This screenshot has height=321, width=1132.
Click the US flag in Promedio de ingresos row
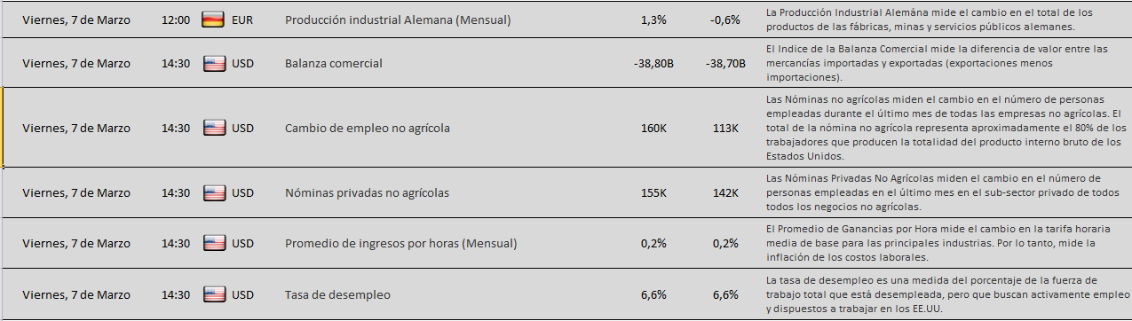[213, 243]
